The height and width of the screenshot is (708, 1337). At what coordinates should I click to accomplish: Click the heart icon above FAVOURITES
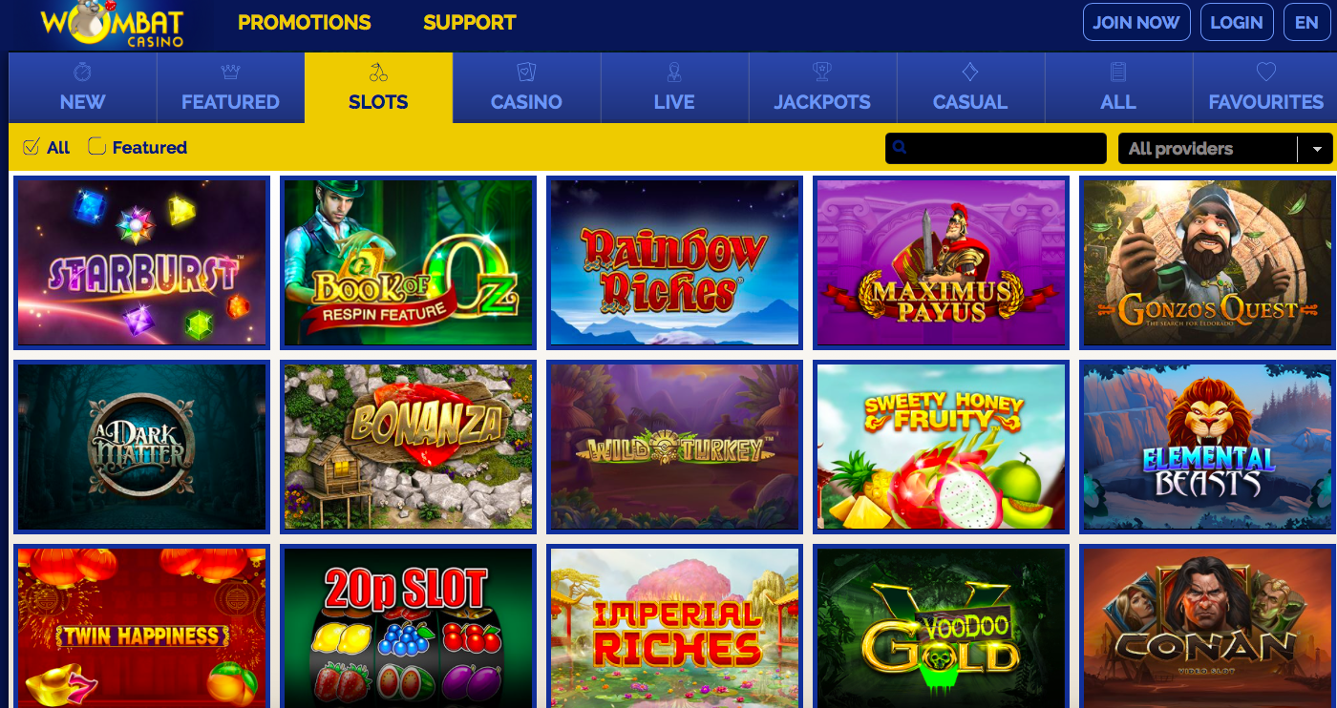coord(1266,72)
